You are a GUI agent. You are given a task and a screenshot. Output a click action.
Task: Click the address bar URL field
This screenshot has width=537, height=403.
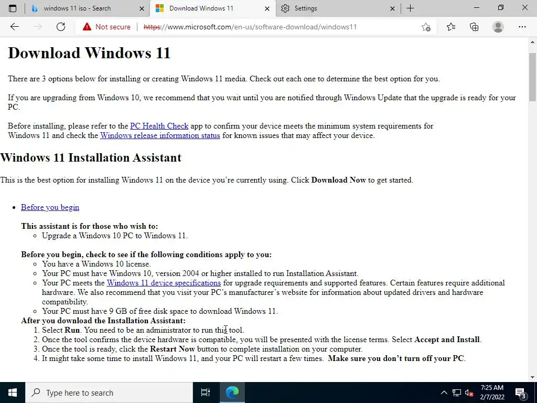(x=250, y=27)
